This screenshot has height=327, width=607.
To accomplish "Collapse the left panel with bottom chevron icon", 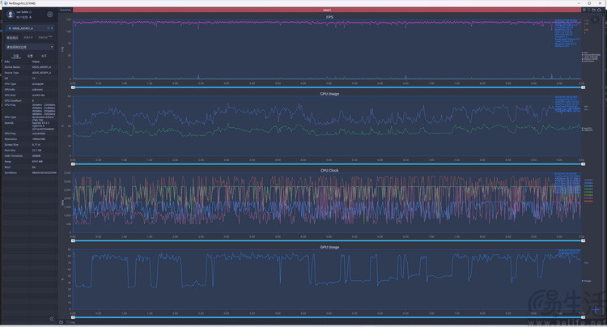I will pos(52,318).
